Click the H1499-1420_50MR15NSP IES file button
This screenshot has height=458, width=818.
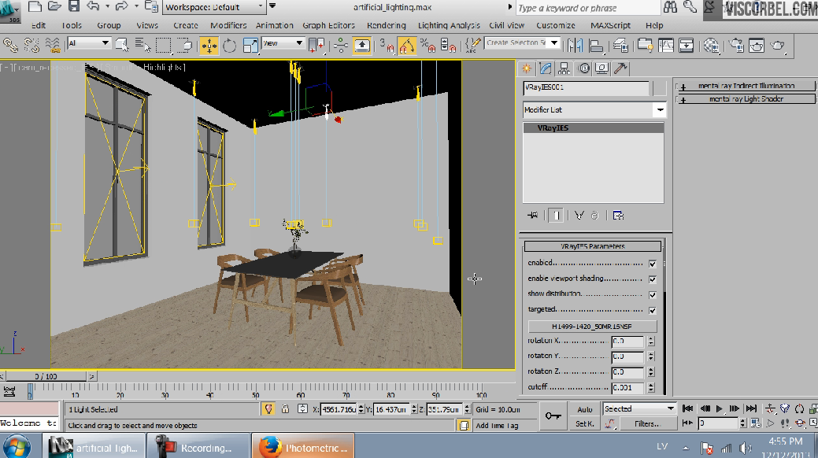coord(592,327)
